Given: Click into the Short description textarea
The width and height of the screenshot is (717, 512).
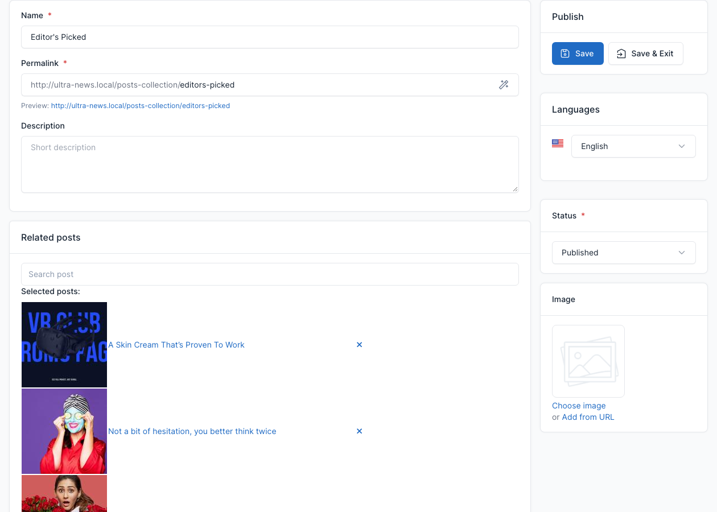Looking at the screenshot, I should [270, 164].
